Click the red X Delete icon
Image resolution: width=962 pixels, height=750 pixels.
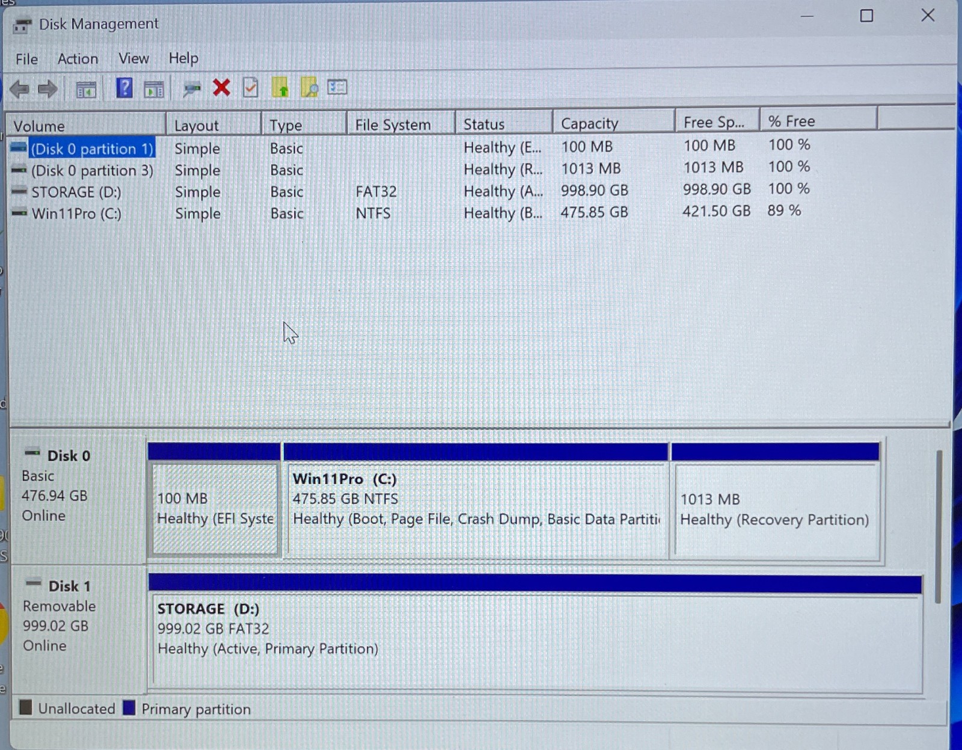point(221,88)
